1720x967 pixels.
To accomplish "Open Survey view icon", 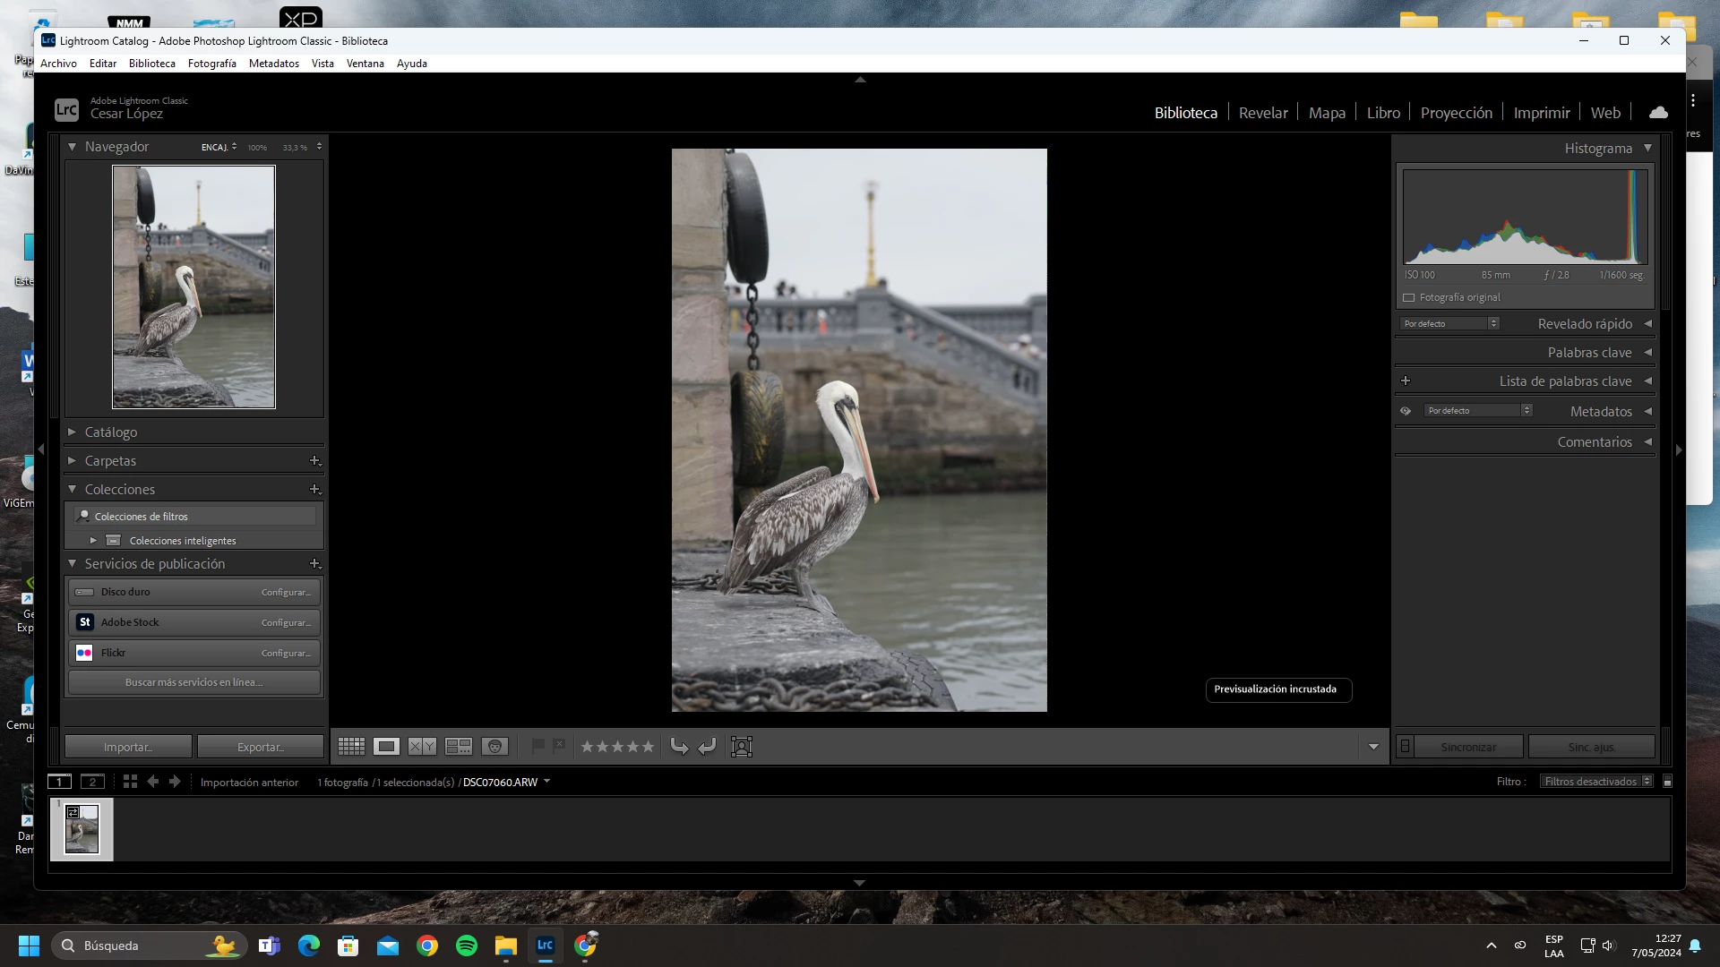I will pos(459,746).
